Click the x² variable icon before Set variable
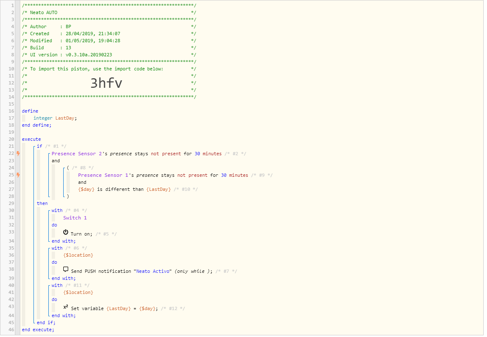Screen dimensions: 487x337 coord(66,307)
